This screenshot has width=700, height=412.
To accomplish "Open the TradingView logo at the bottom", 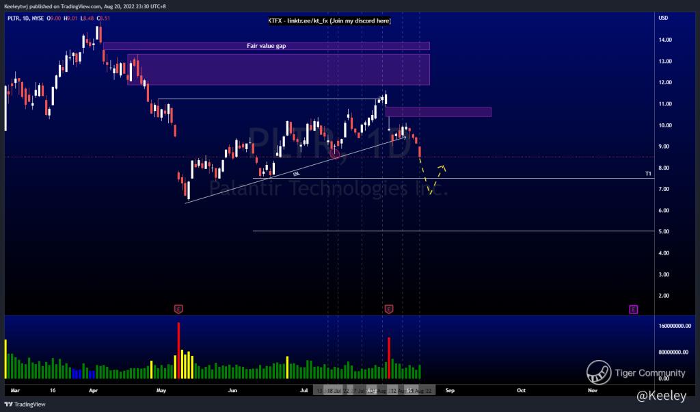I will coord(25,404).
